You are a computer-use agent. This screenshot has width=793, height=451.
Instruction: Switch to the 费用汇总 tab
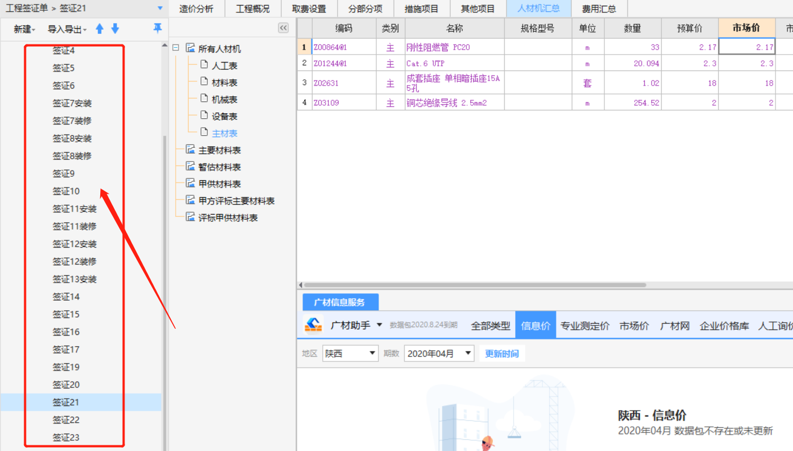[599, 8]
